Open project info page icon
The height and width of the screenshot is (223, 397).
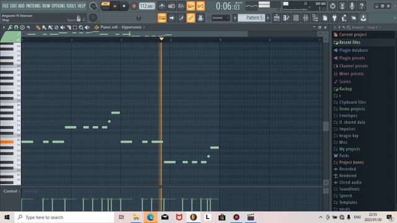(x=325, y=18)
